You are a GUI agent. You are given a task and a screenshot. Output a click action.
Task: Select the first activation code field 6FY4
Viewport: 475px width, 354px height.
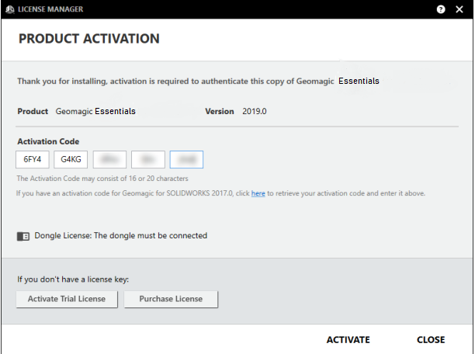pyautogui.click(x=33, y=159)
